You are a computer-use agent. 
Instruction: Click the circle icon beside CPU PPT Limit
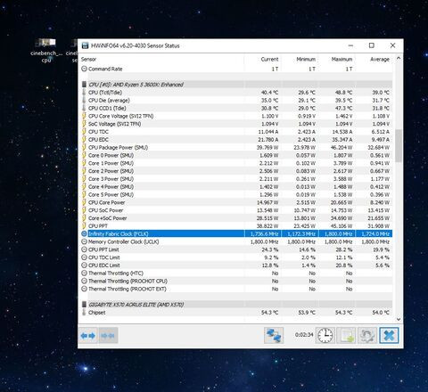(x=84, y=249)
